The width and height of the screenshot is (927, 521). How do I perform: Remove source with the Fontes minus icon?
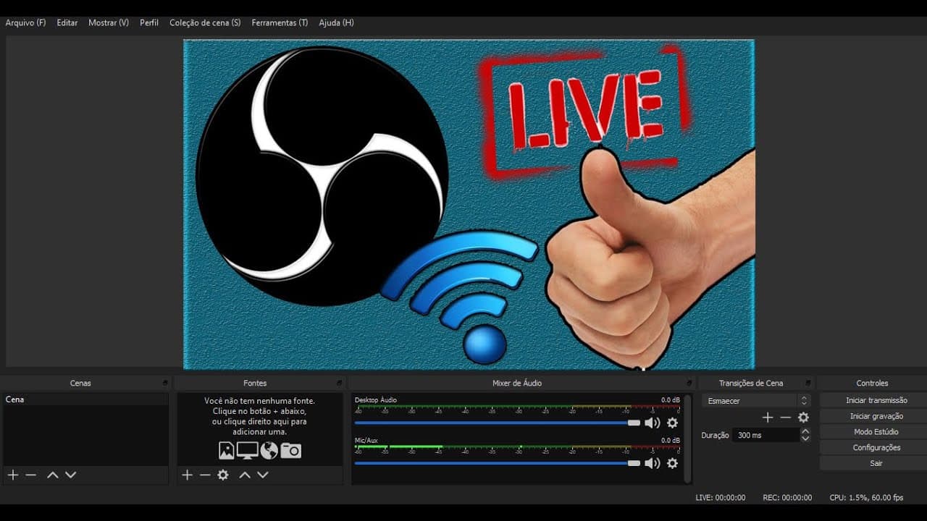point(205,475)
